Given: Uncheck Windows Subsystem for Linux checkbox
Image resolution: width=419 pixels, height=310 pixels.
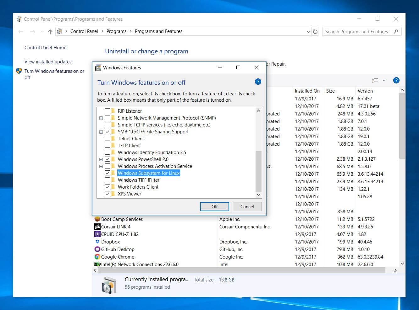Looking at the screenshot, I should [x=108, y=173].
